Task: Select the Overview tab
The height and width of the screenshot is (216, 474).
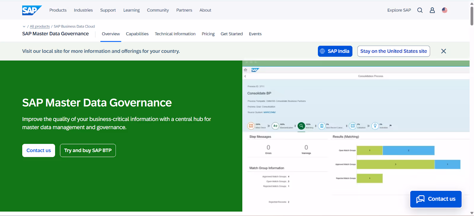Action: [111, 34]
